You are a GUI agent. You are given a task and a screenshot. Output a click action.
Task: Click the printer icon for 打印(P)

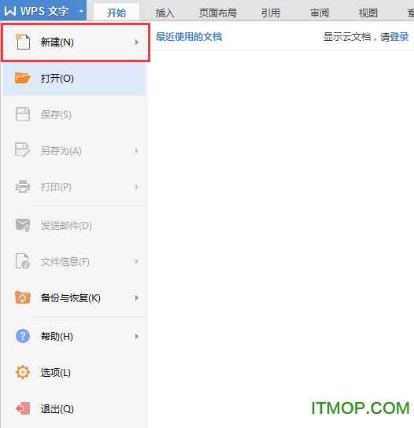pos(22,186)
